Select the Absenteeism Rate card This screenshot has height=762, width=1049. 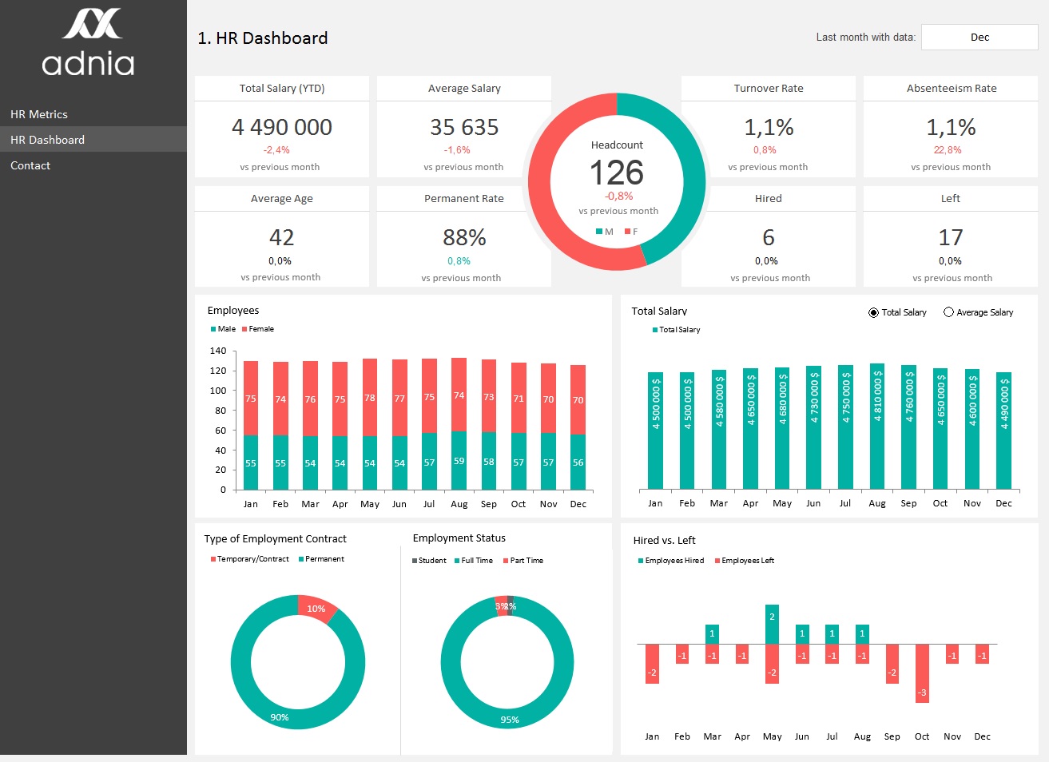pos(951,127)
